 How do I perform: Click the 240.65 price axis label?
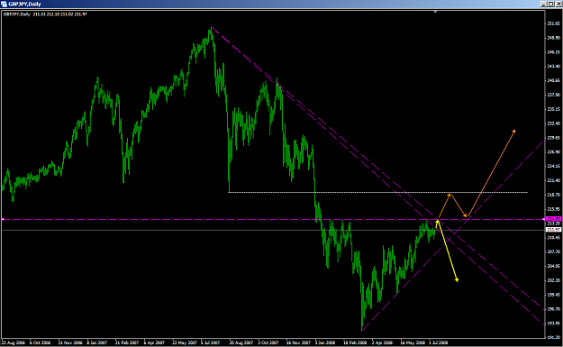(553, 80)
